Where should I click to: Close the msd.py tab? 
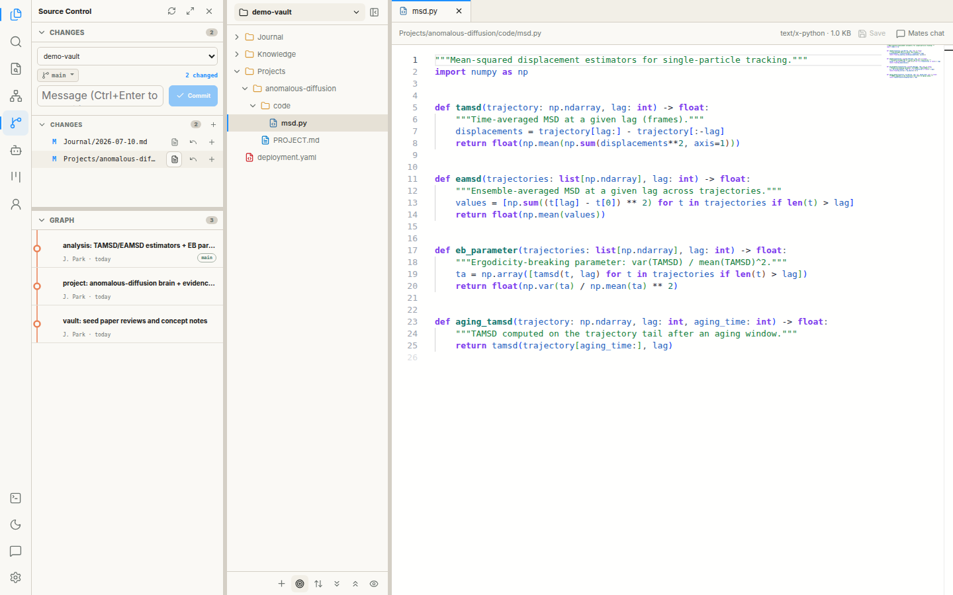[459, 11]
